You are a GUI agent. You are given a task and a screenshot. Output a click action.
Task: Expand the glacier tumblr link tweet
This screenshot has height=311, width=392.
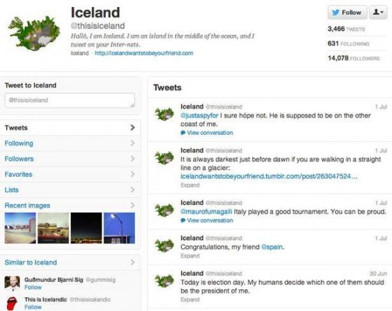190,185
